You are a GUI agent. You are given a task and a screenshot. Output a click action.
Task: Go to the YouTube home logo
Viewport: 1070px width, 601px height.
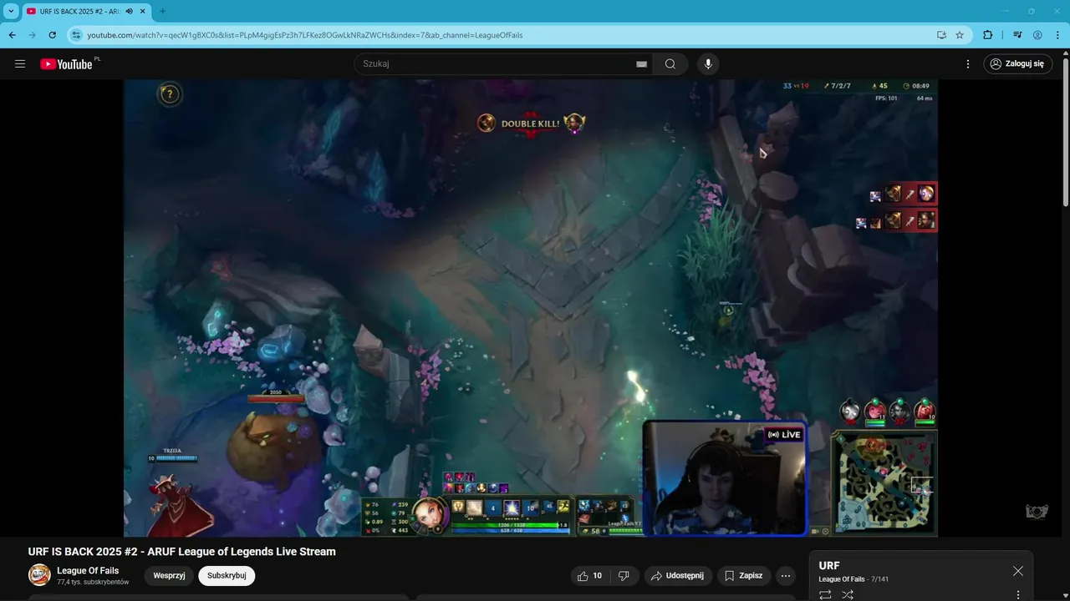click(x=66, y=64)
